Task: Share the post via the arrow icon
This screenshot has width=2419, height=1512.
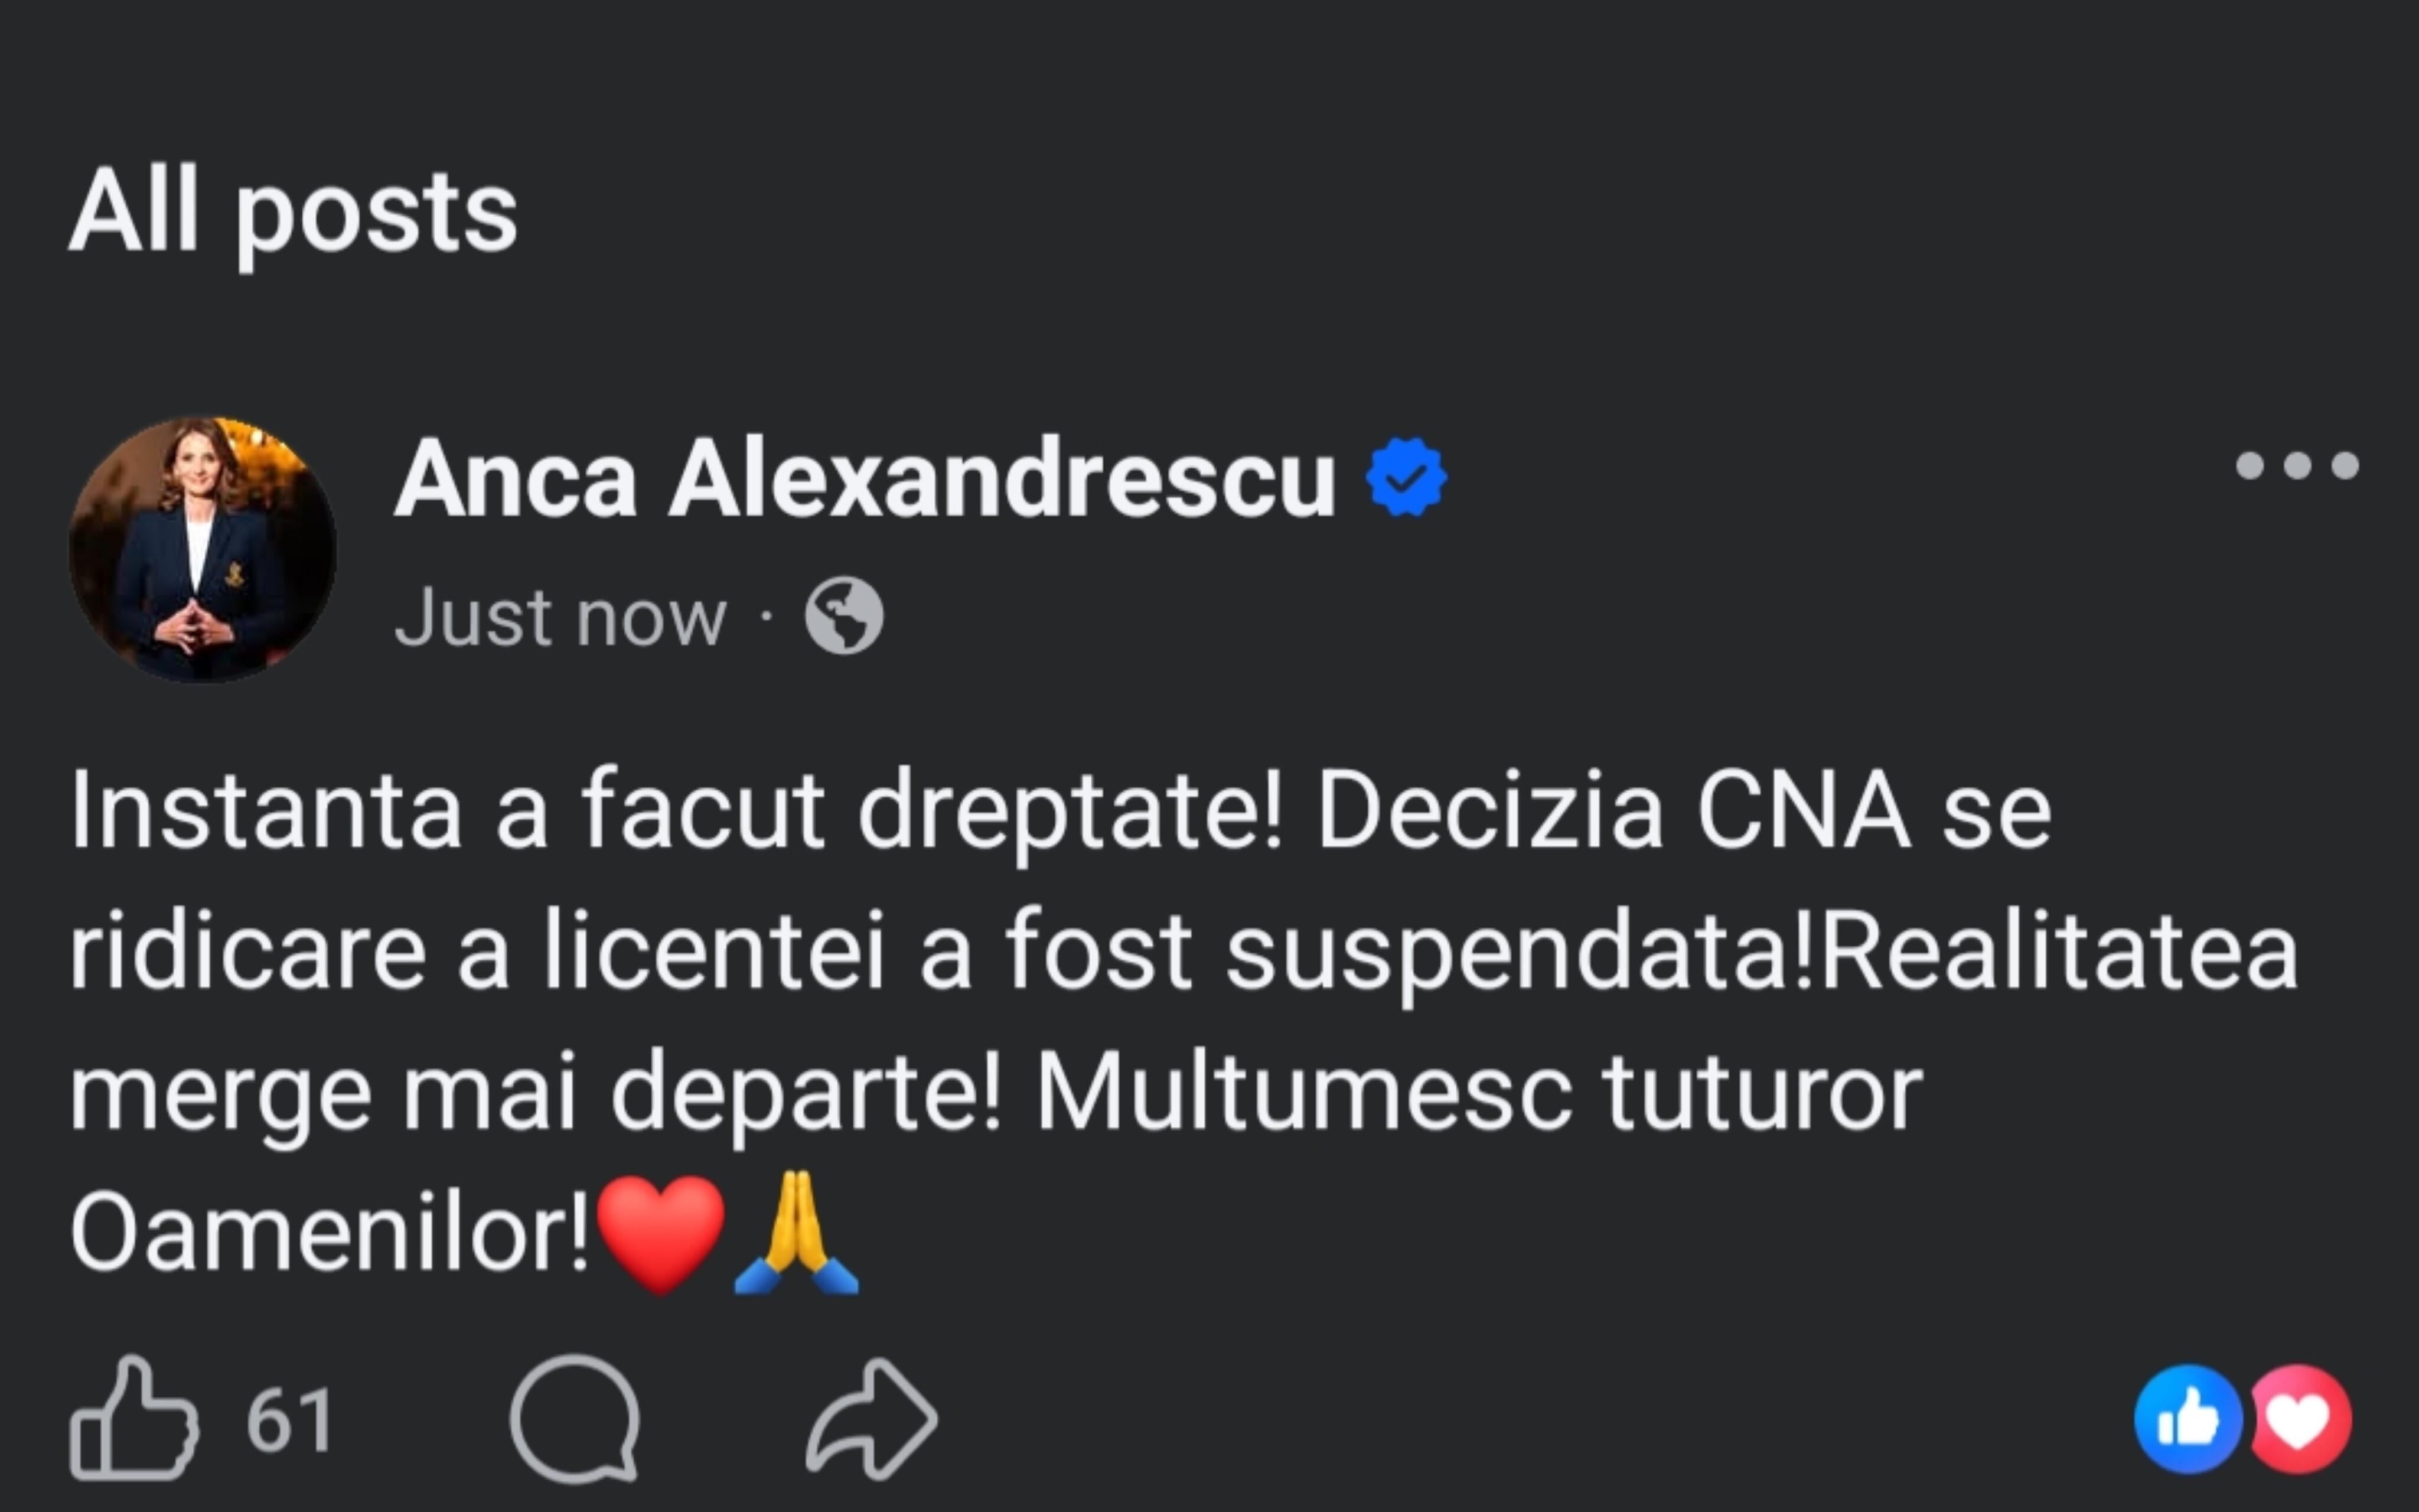Action: coord(872,1418)
